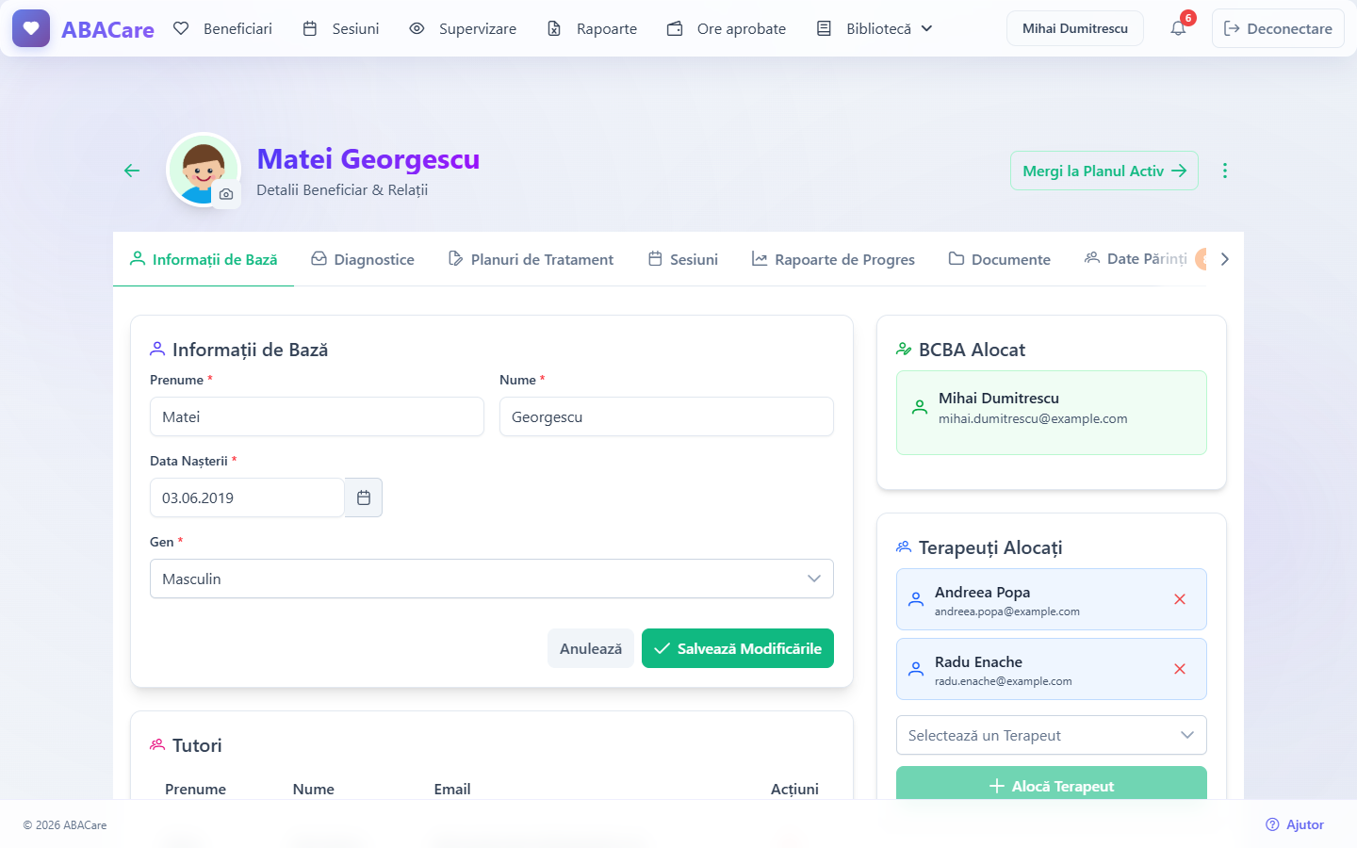The image size is (1357, 848).
Task: Go to Supervizare in the navbar
Action: [463, 28]
